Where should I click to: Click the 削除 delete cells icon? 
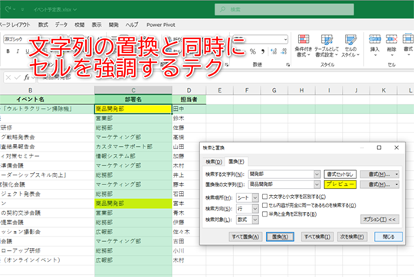[392, 39]
